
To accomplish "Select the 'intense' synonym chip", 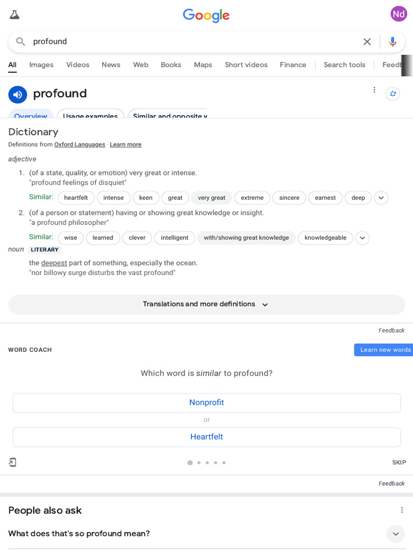I will coord(113,197).
